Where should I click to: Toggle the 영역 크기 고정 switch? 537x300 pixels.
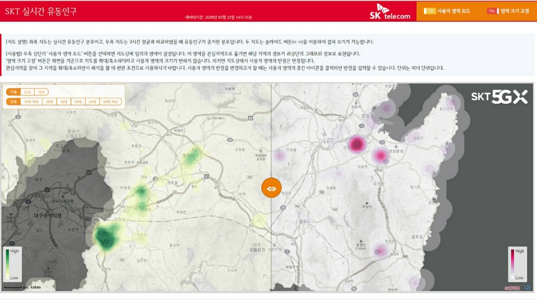tap(492, 11)
